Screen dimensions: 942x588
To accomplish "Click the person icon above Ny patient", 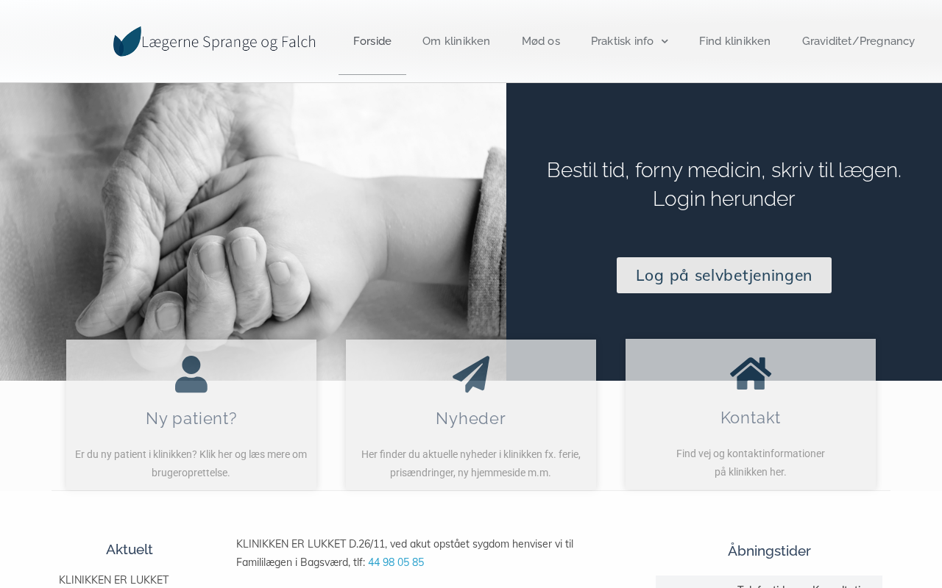I will point(191,374).
